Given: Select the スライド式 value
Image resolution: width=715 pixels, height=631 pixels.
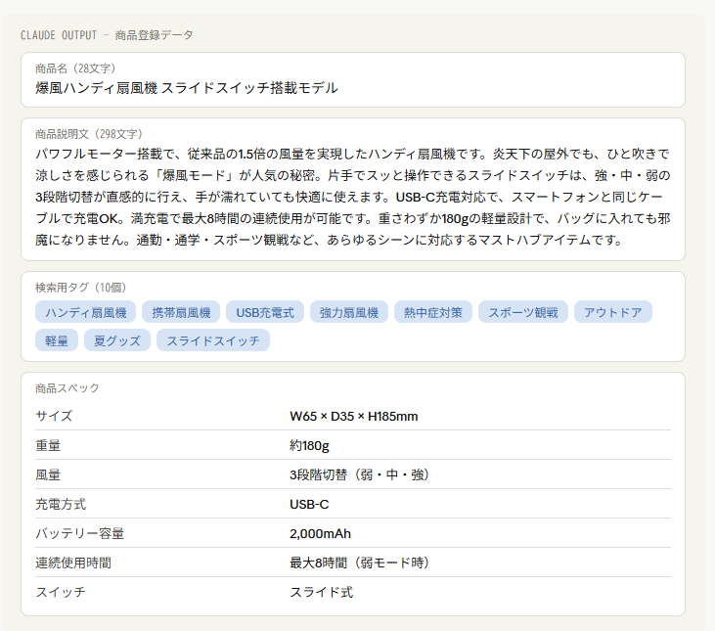Looking at the screenshot, I should point(322,592).
